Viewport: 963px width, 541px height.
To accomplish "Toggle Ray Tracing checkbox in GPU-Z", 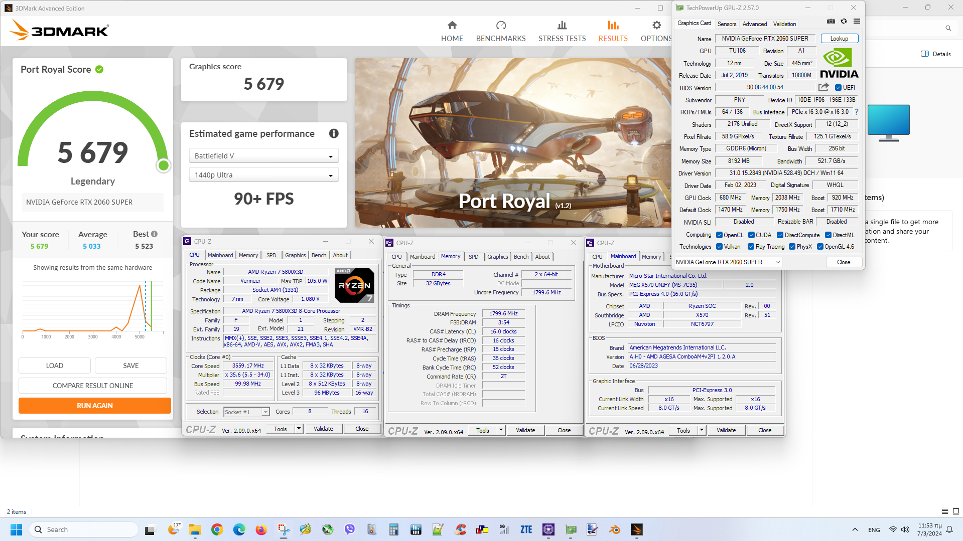I will [x=751, y=246].
